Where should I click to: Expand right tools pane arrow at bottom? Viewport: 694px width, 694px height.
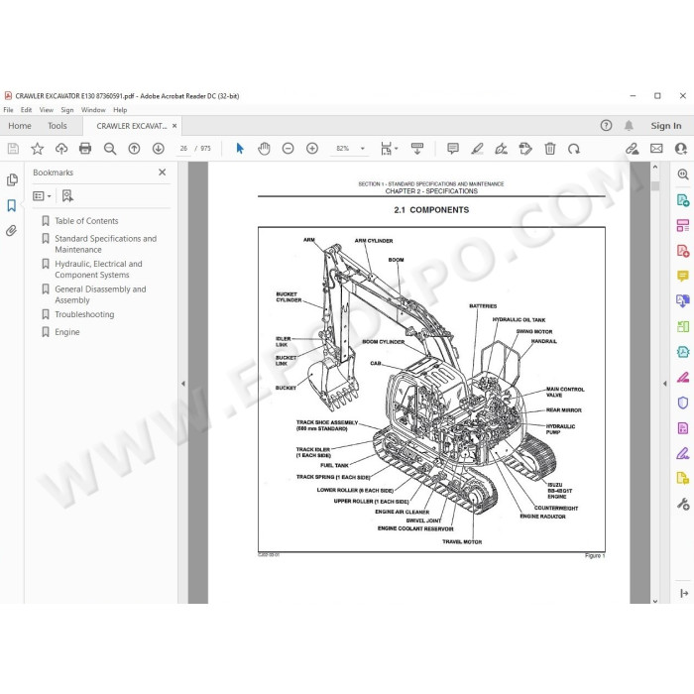(683, 593)
